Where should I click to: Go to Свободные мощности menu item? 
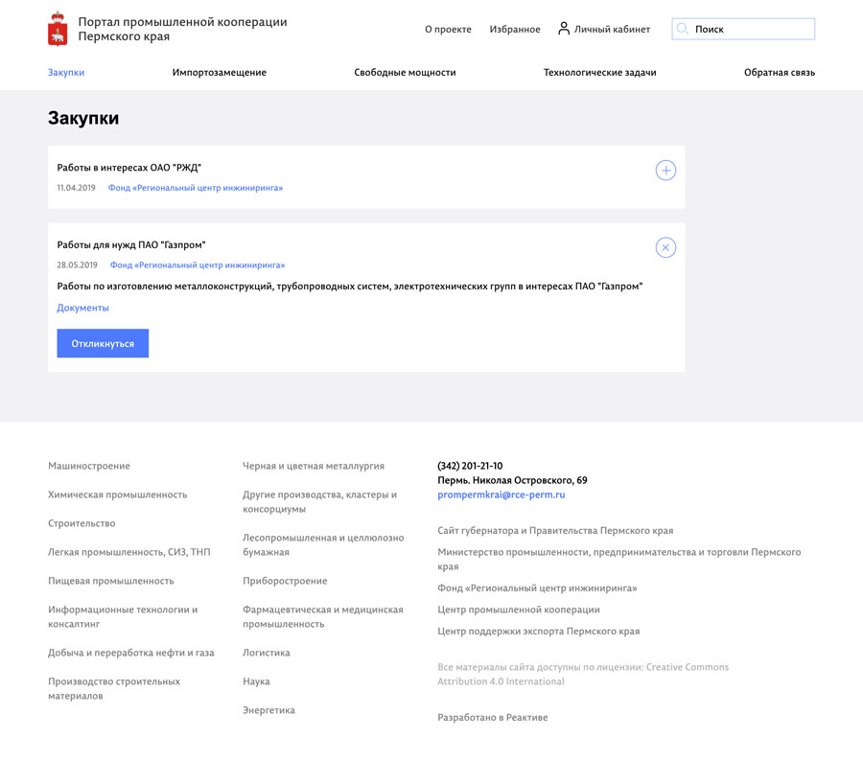[405, 73]
